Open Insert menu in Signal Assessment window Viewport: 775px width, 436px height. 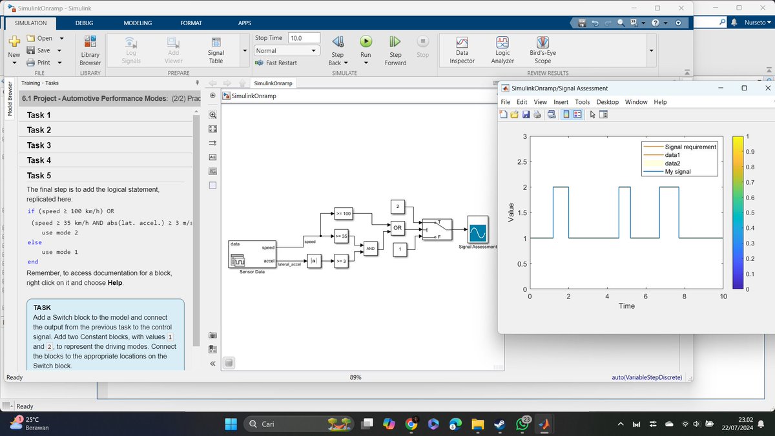point(561,102)
